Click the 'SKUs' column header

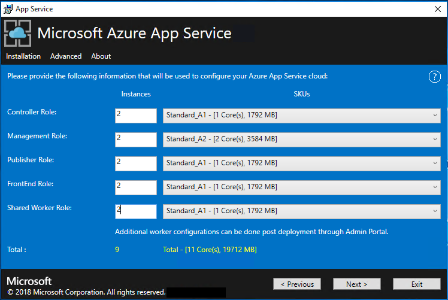pyautogui.click(x=302, y=94)
